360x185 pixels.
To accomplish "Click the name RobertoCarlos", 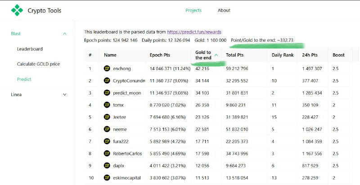I will pyautogui.click(x=127, y=154).
